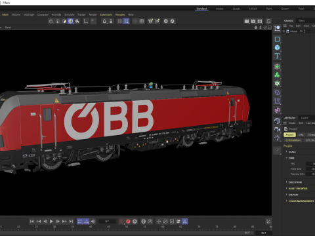Toggle the Enable Snap grid icon
This screenshot has width=315, height=236.
click(119, 21)
